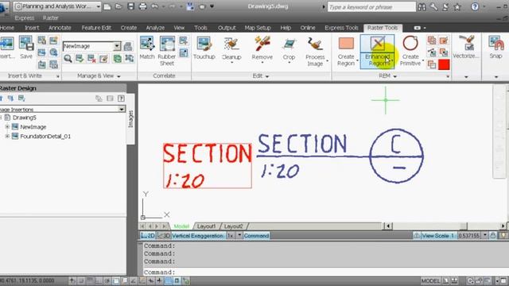Image resolution: width=509 pixels, height=286 pixels.
Task: Click the 1x exaggeration value
Action: click(x=230, y=236)
